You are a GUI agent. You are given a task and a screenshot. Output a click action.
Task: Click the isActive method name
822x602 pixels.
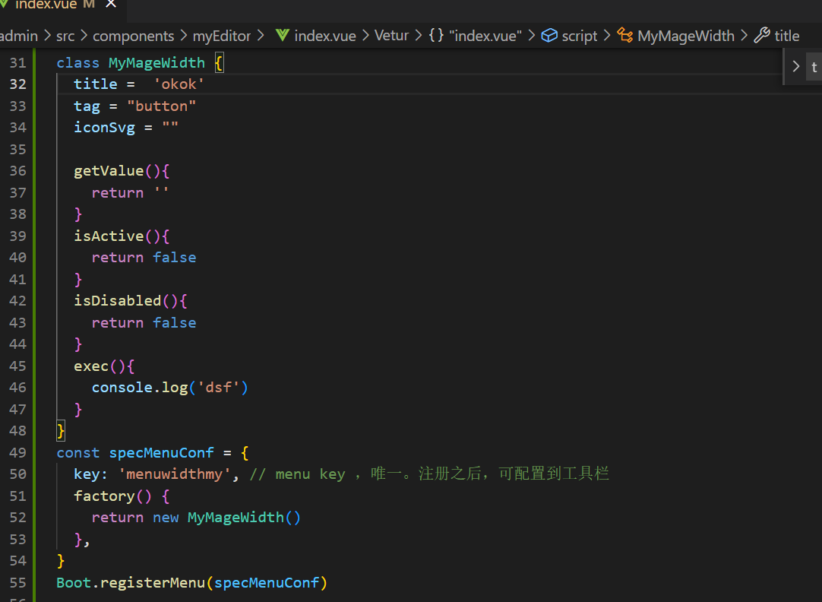pyautogui.click(x=109, y=236)
